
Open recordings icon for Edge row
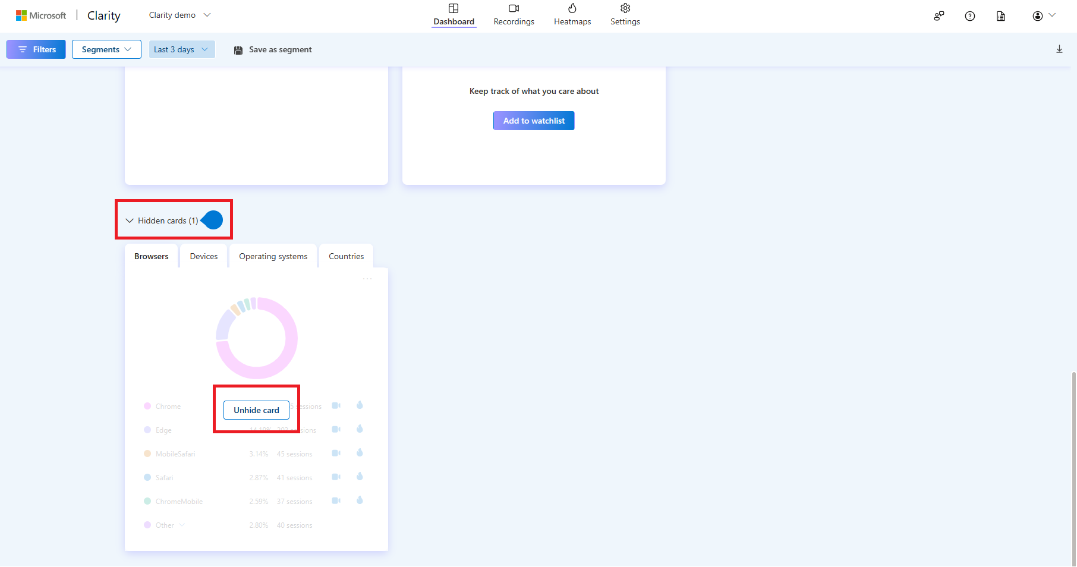336,429
